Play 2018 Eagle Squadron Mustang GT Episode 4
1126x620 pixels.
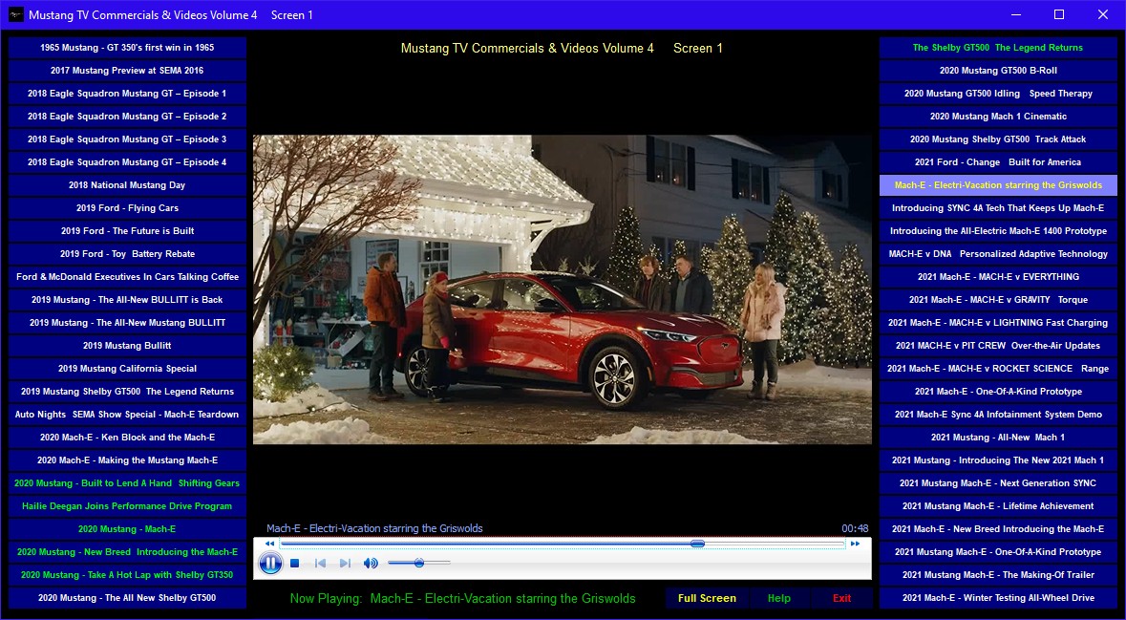tap(127, 162)
